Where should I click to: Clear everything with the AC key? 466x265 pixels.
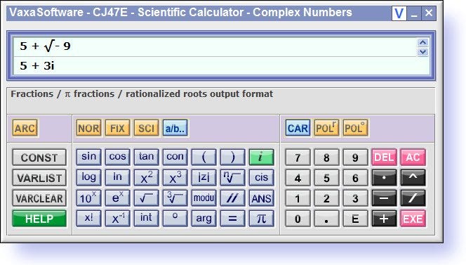pyautogui.click(x=413, y=157)
